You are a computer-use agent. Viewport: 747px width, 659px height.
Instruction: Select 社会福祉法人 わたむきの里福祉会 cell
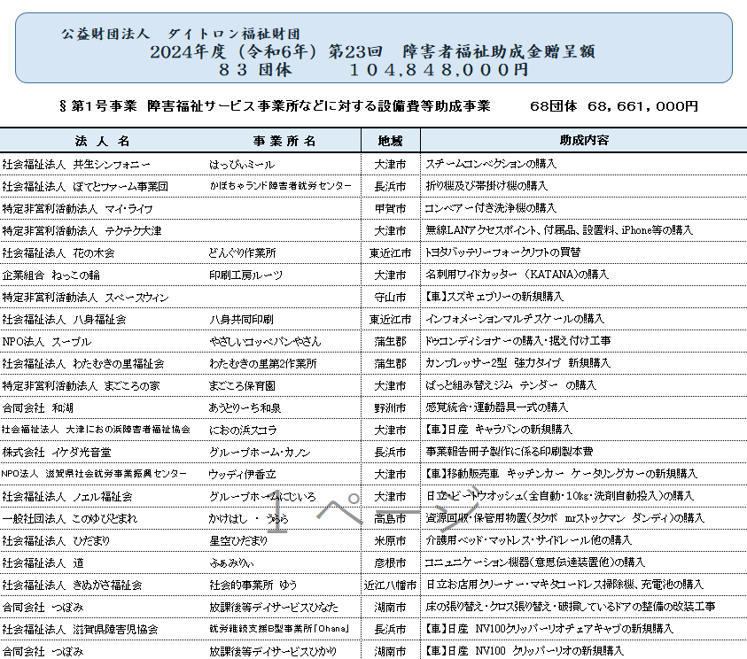(x=83, y=364)
